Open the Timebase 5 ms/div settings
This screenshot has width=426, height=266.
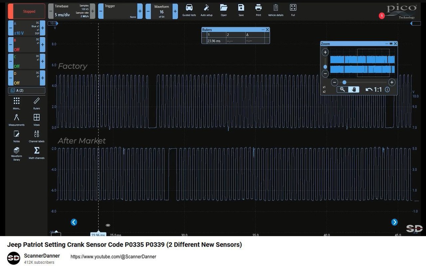tap(72, 11)
